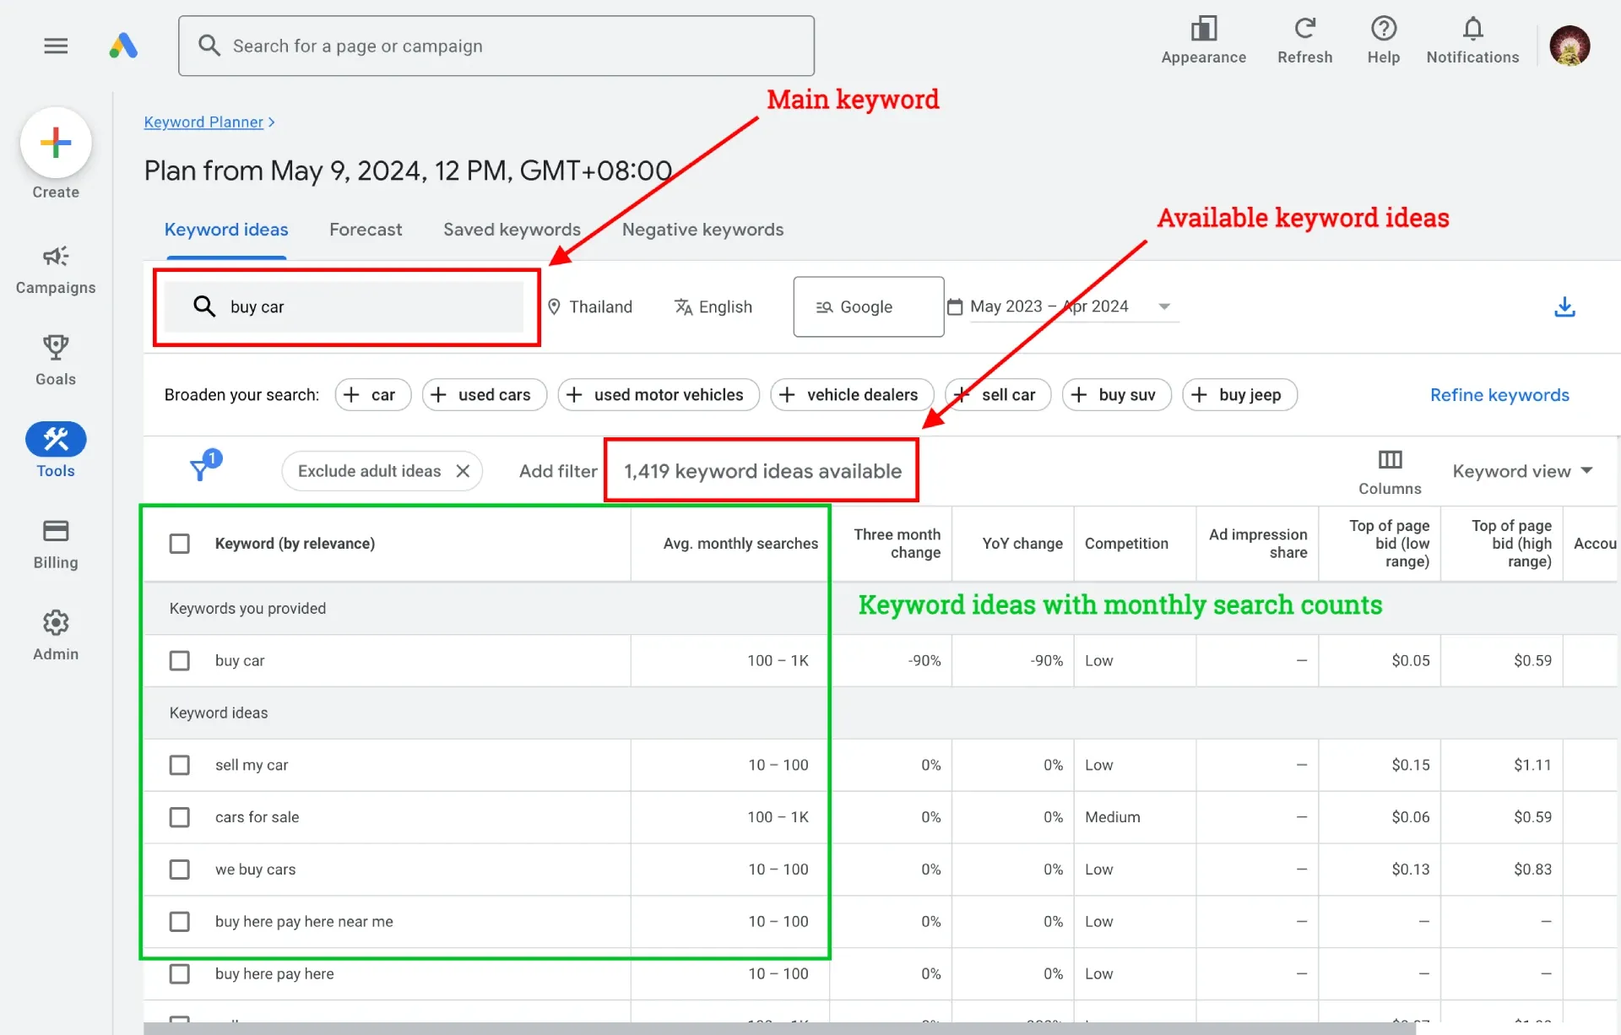Image resolution: width=1621 pixels, height=1035 pixels.
Task: Open Tools in the sidebar
Action: coord(56,451)
